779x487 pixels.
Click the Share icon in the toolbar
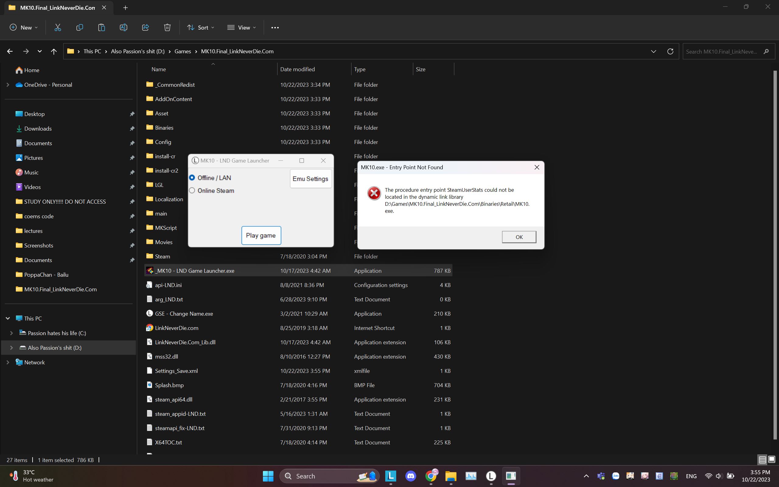click(145, 27)
